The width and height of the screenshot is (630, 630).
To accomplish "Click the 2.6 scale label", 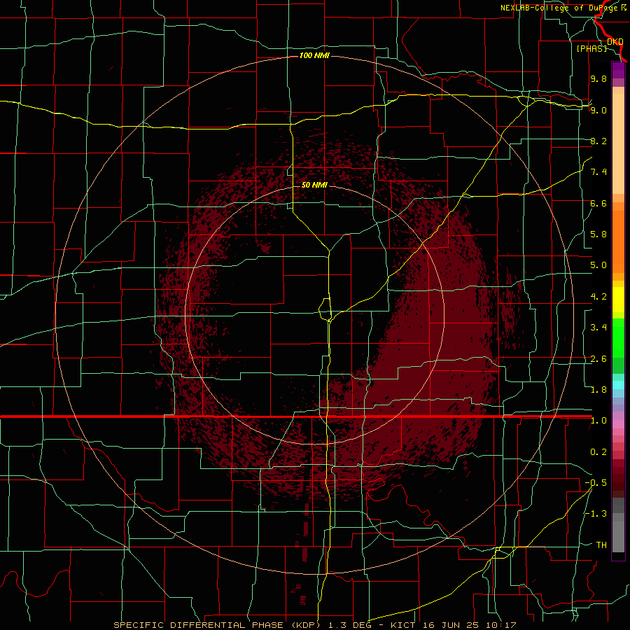I will [x=598, y=359].
